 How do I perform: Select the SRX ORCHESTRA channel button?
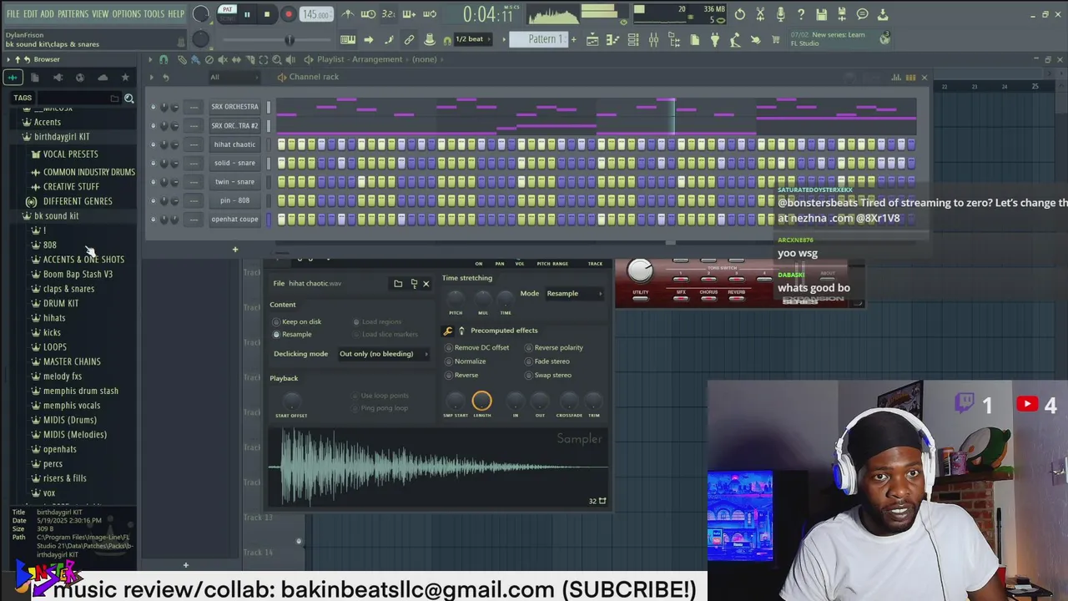[x=234, y=107]
